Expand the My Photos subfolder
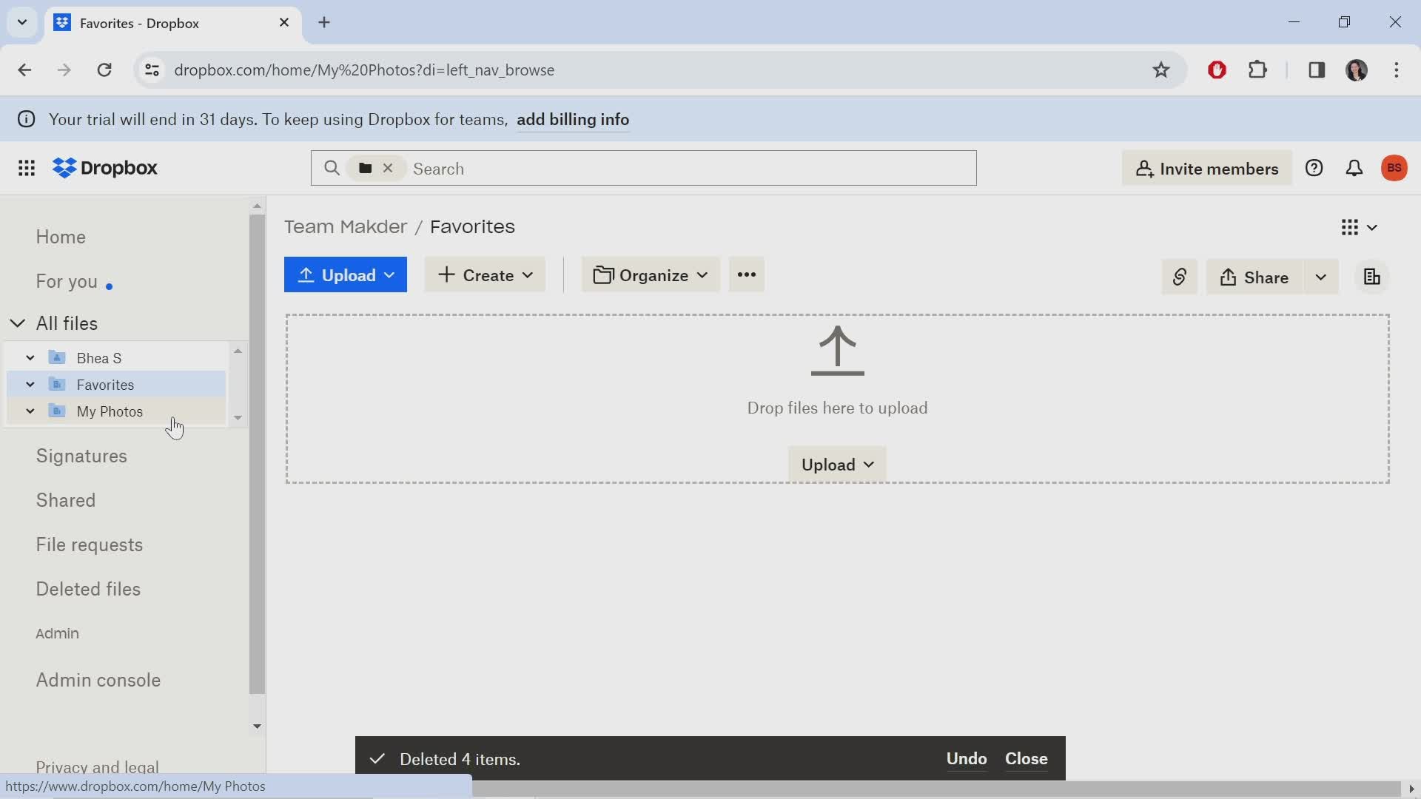This screenshot has width=1421, height=799. click(x=30, y=411)
